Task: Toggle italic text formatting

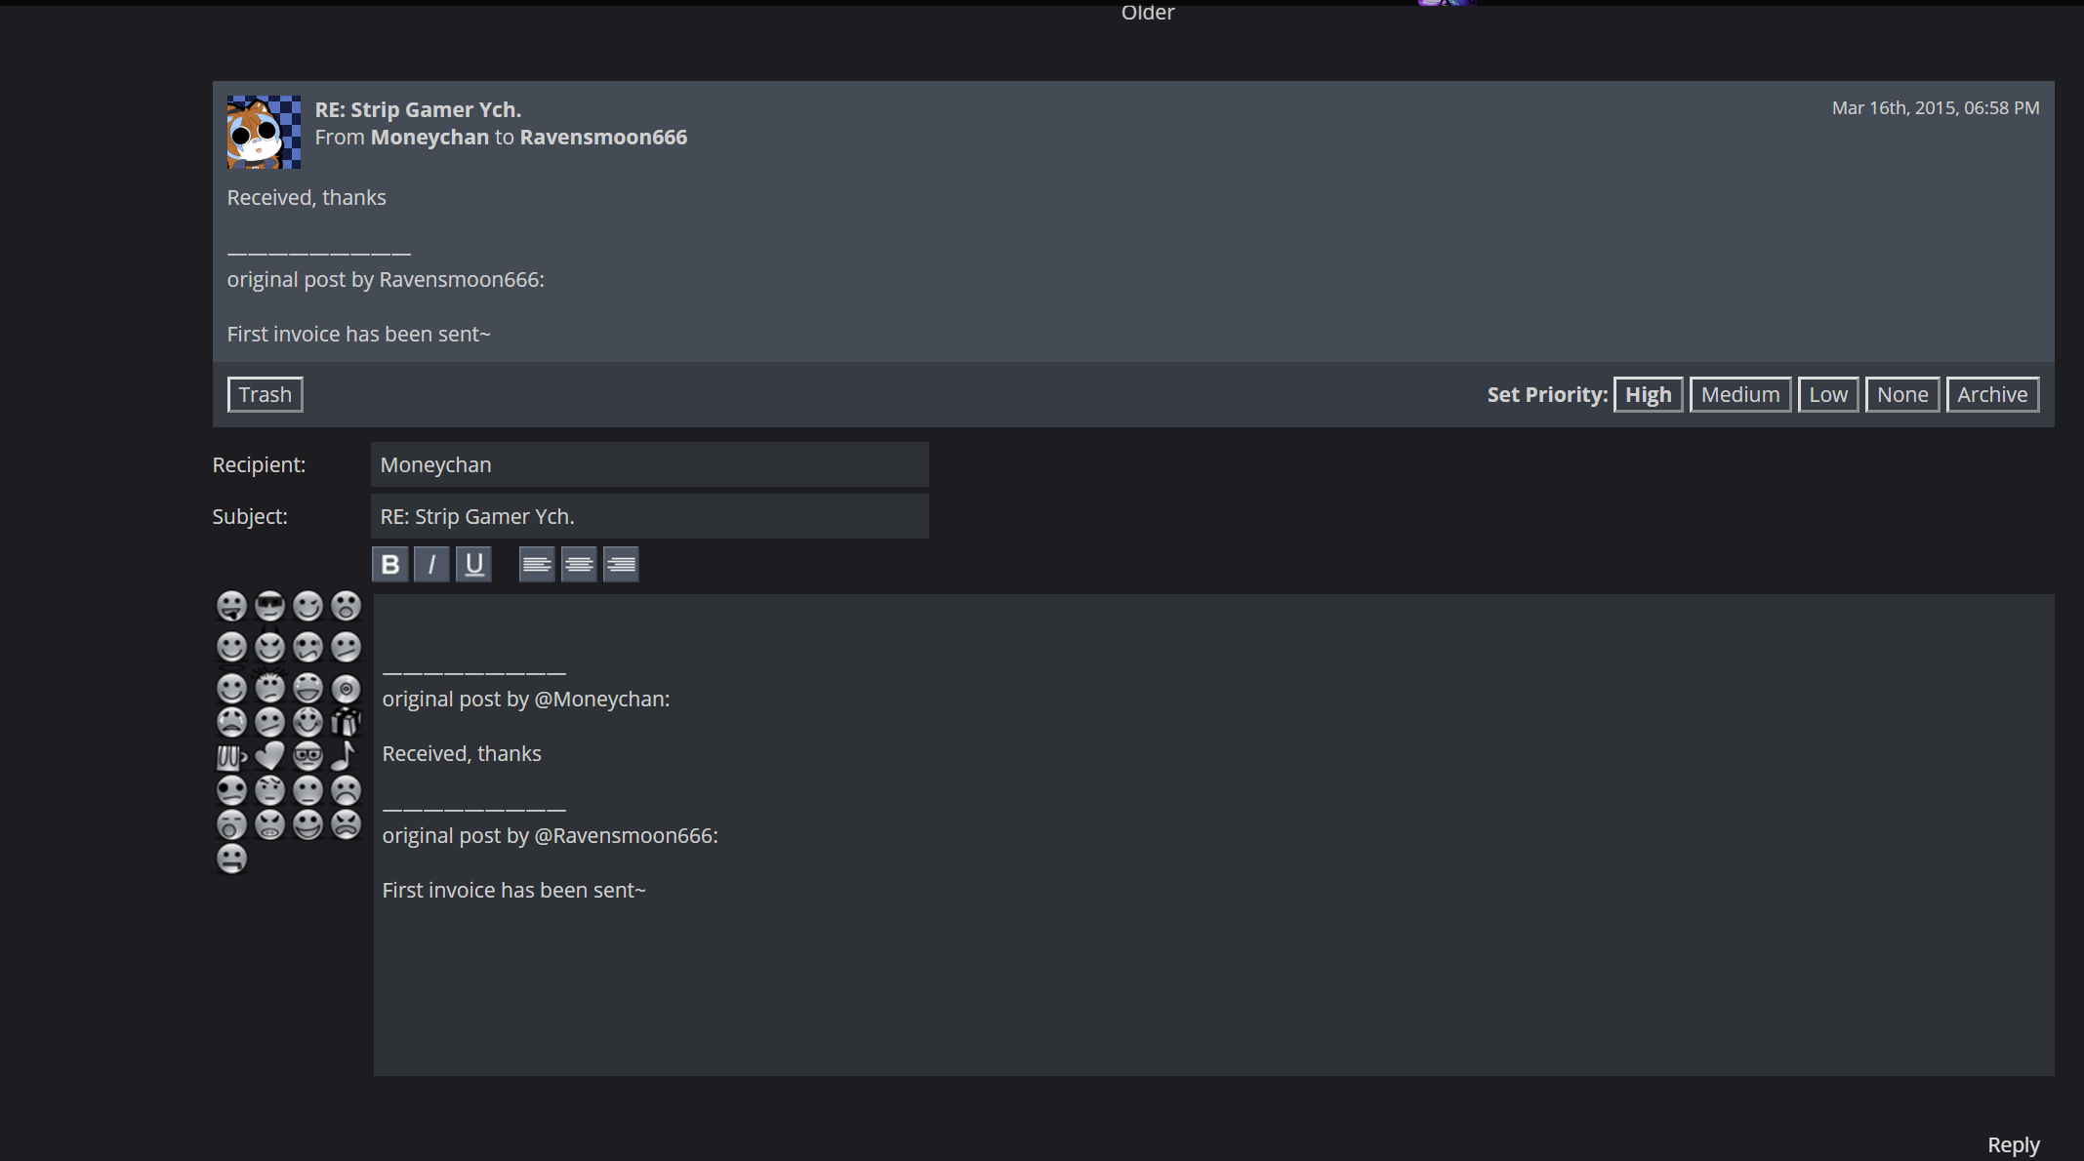Action: tap(431, 564)
